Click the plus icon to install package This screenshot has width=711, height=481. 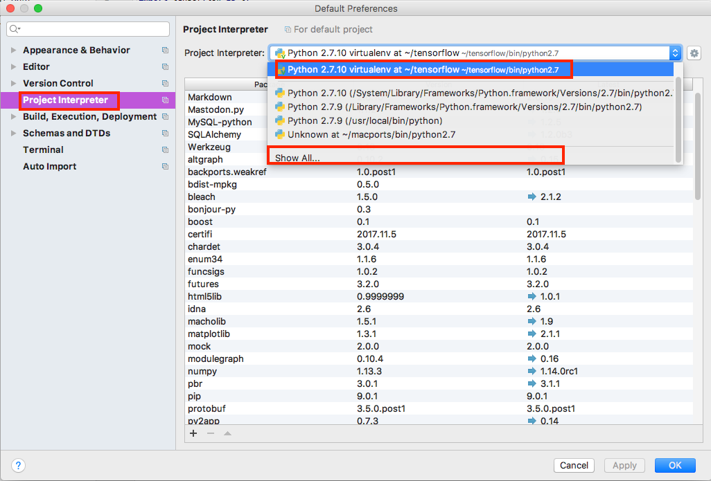coord(193,433)
